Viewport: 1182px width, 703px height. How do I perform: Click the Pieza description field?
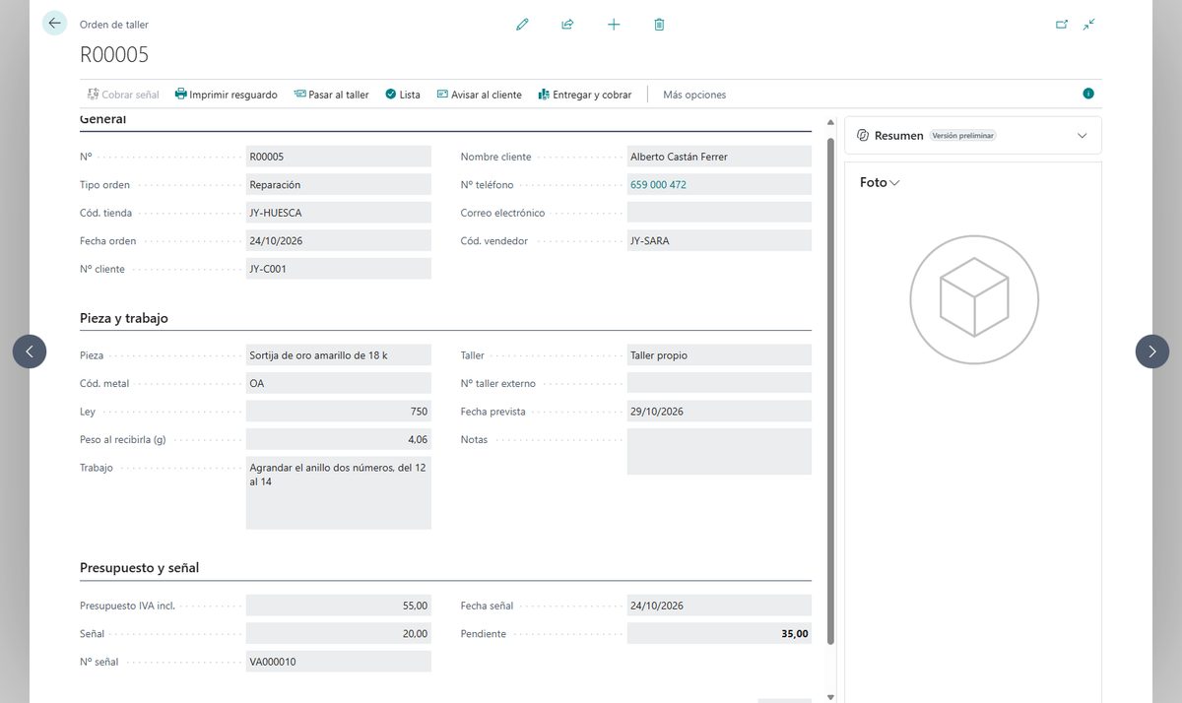[x=339, y=355]
